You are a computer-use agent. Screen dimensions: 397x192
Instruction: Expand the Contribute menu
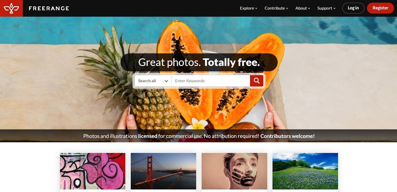[x=276, y=8]
